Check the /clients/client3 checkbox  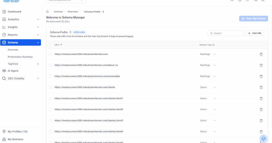50,120
